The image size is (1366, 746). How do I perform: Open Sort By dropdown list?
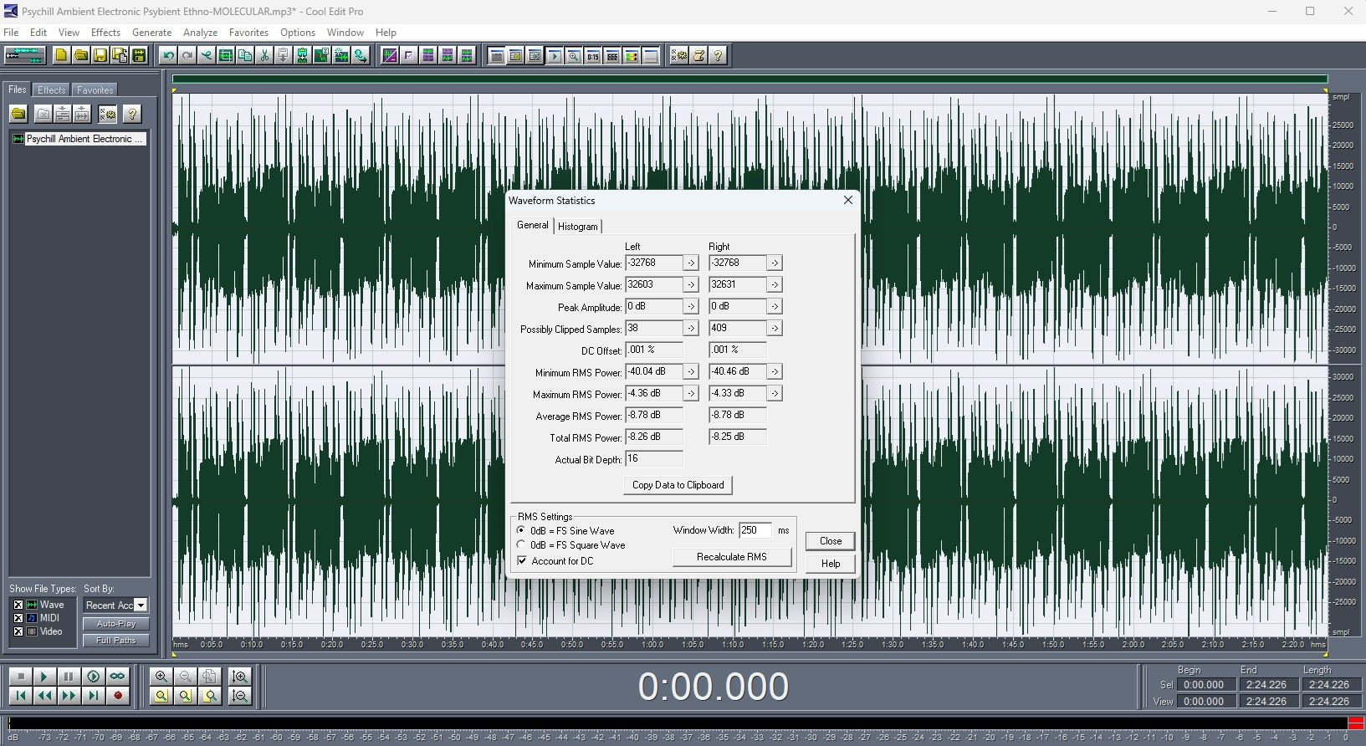[141, 605]
